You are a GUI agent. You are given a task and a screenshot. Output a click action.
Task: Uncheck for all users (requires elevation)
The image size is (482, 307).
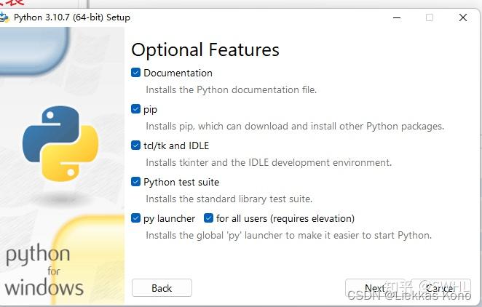[x=209, y=218]
